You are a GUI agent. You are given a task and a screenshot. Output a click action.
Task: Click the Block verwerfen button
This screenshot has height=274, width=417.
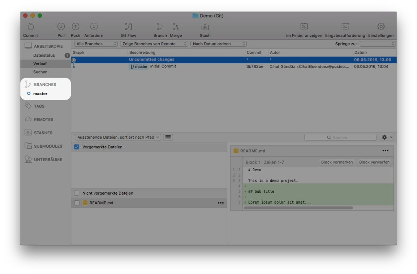(x=374, y=162)
